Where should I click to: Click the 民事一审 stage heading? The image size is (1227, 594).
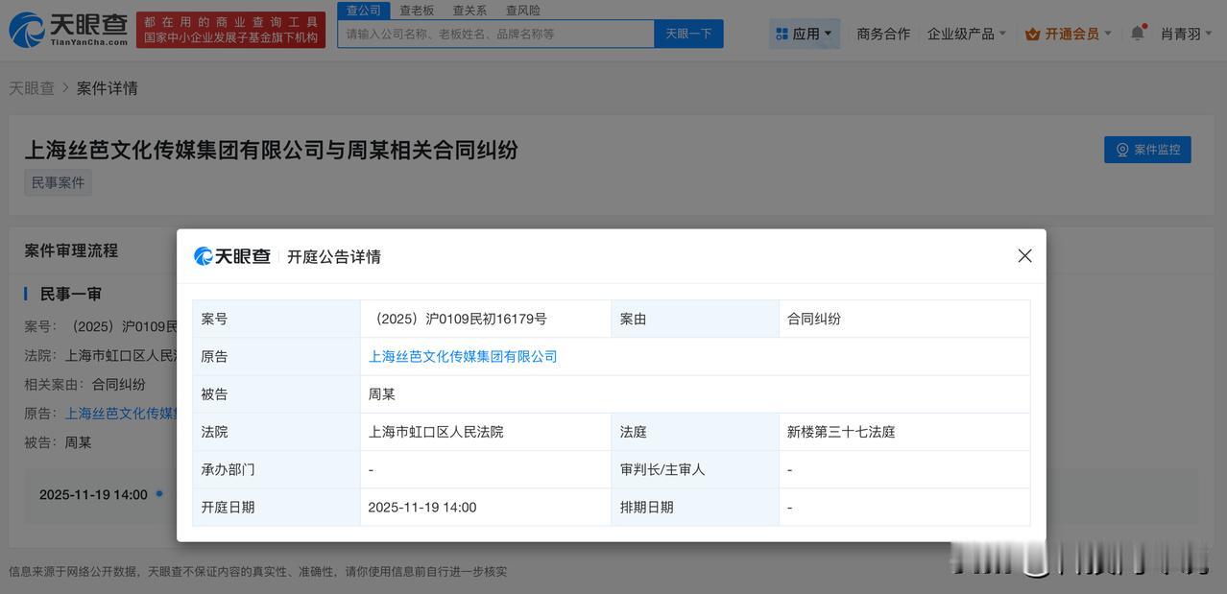pos(71,294)
